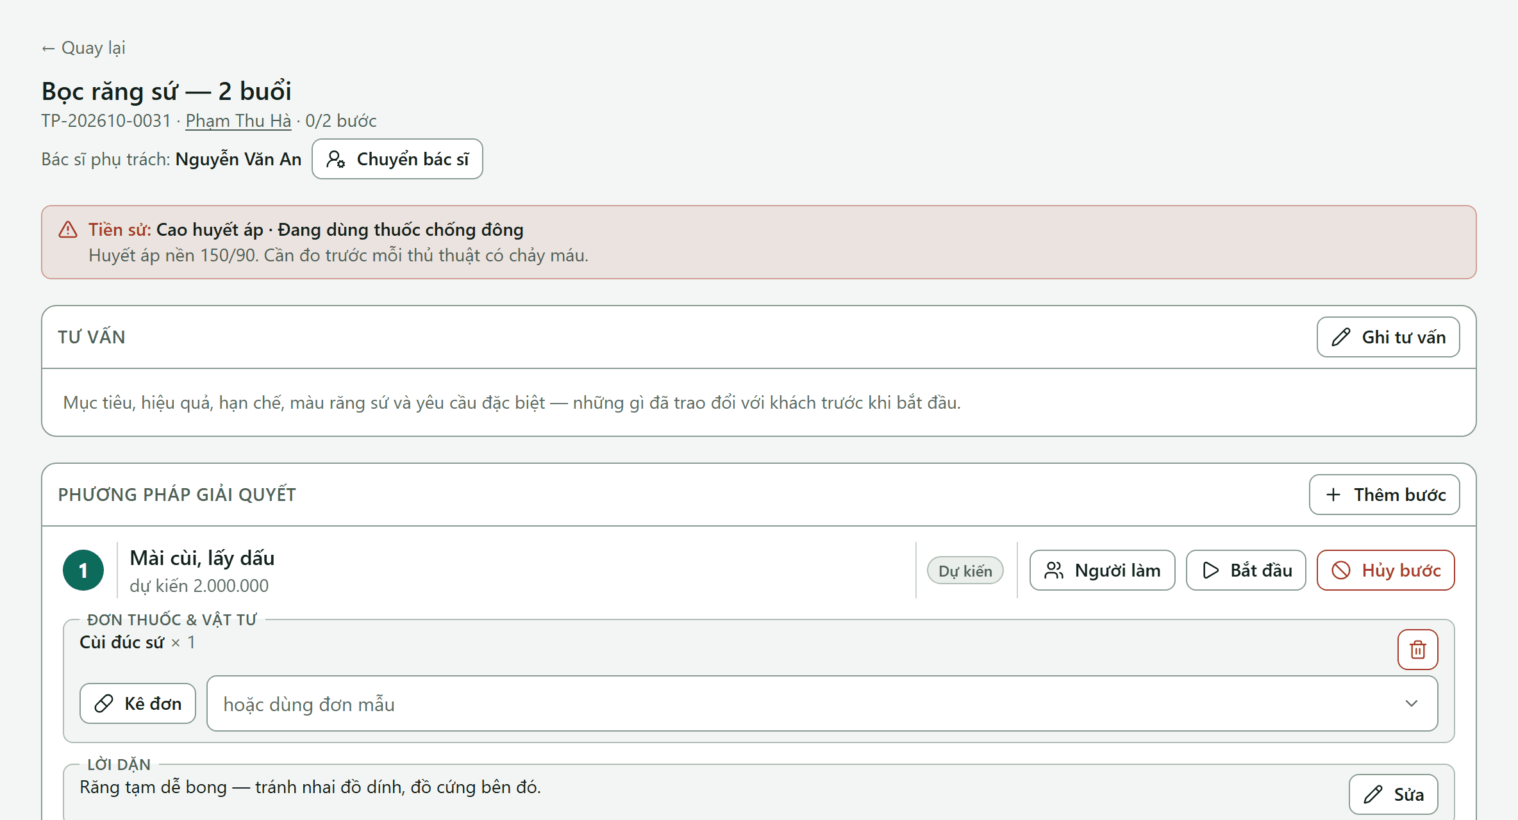Click the Mài cùi, lấy dấu step title

click(x=202, y=557)
